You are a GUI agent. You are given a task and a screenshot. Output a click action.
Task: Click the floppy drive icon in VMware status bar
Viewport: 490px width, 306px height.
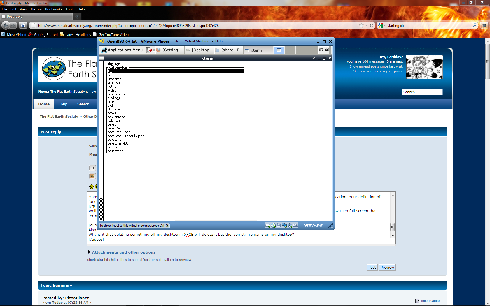[x=279, y=225]
